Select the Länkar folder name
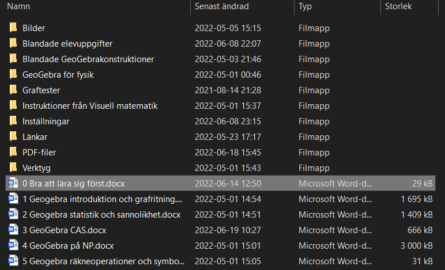 click(x=35, y=136)
